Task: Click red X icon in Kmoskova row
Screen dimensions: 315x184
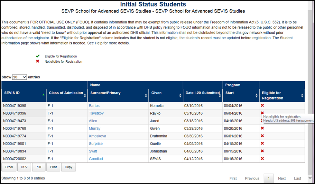Action: tap(262, 136)
